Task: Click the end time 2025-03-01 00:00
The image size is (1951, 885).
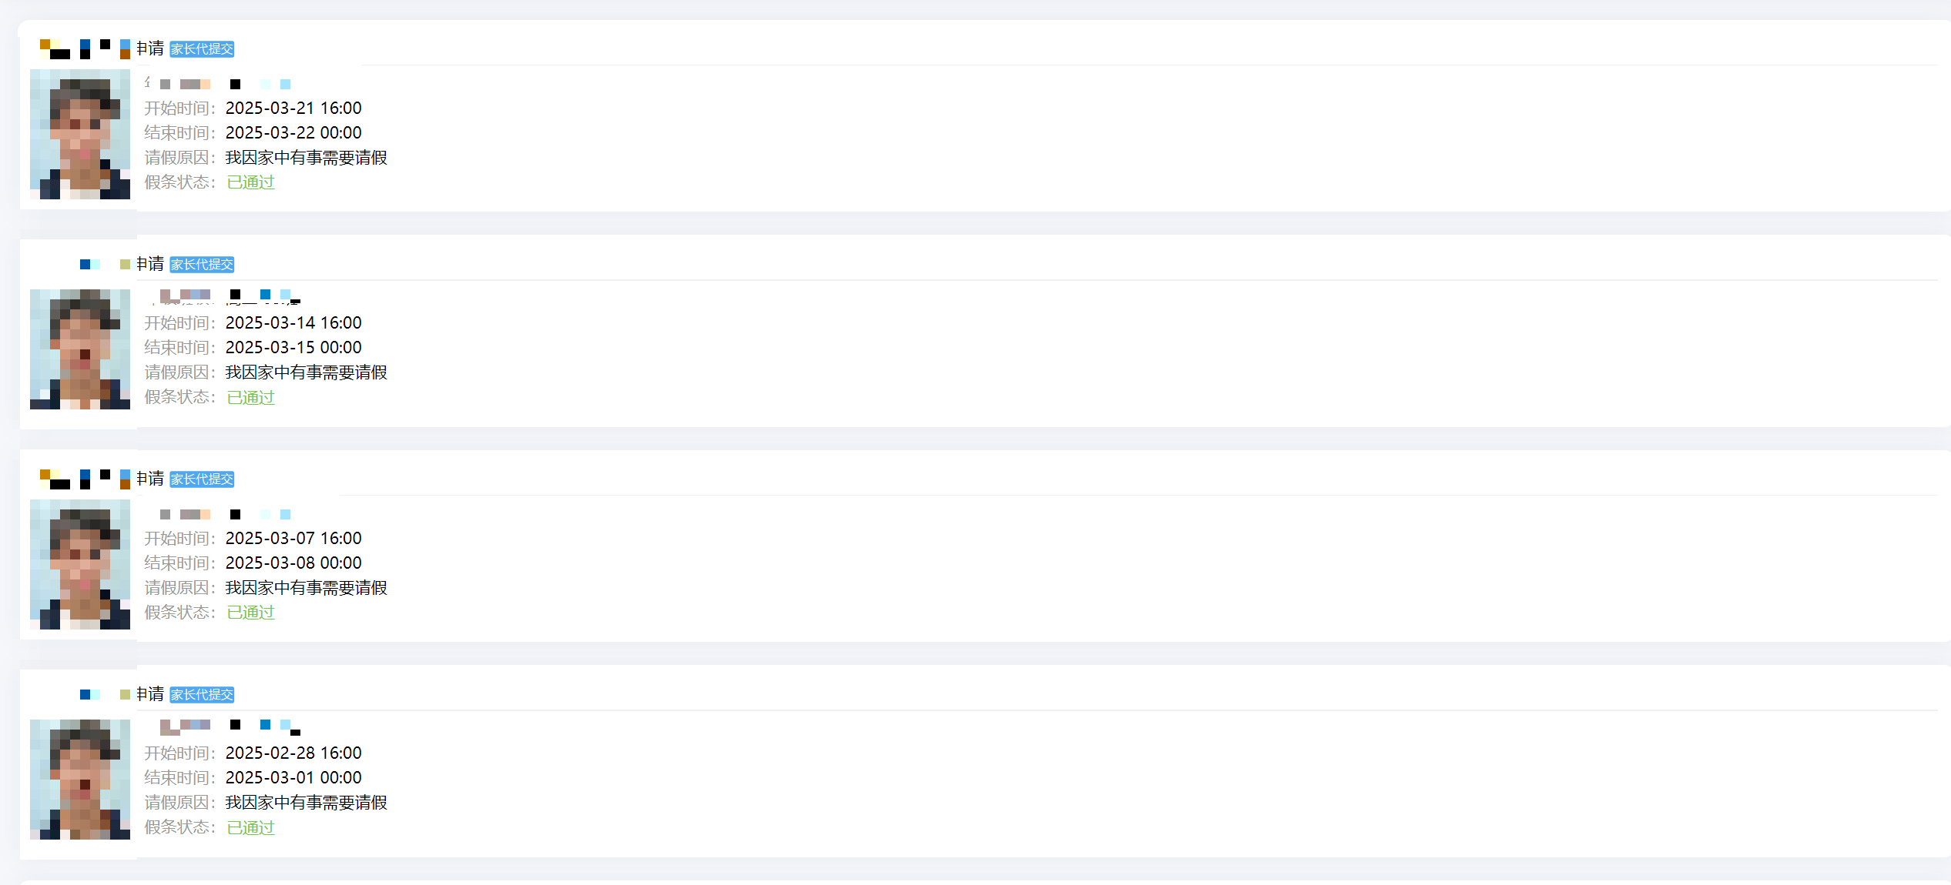Action: [293, 778]
